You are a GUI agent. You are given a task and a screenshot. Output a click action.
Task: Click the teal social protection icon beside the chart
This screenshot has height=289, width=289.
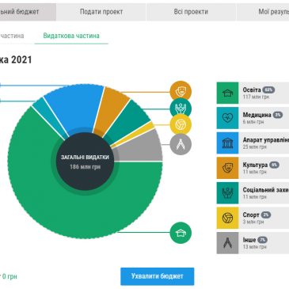[181, 108]
